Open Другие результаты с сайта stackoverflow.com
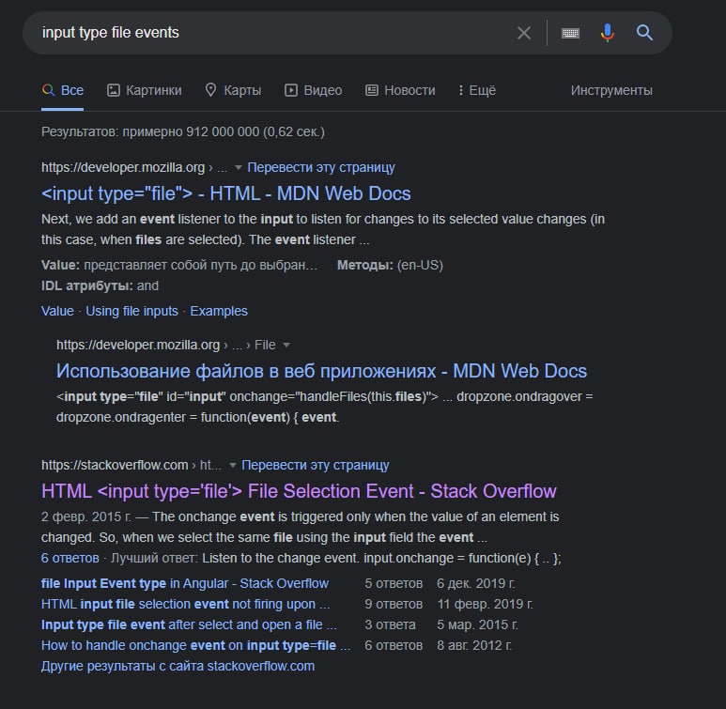Image resolution: width=726 pixels, height=709 pixels. pos(178,666)
